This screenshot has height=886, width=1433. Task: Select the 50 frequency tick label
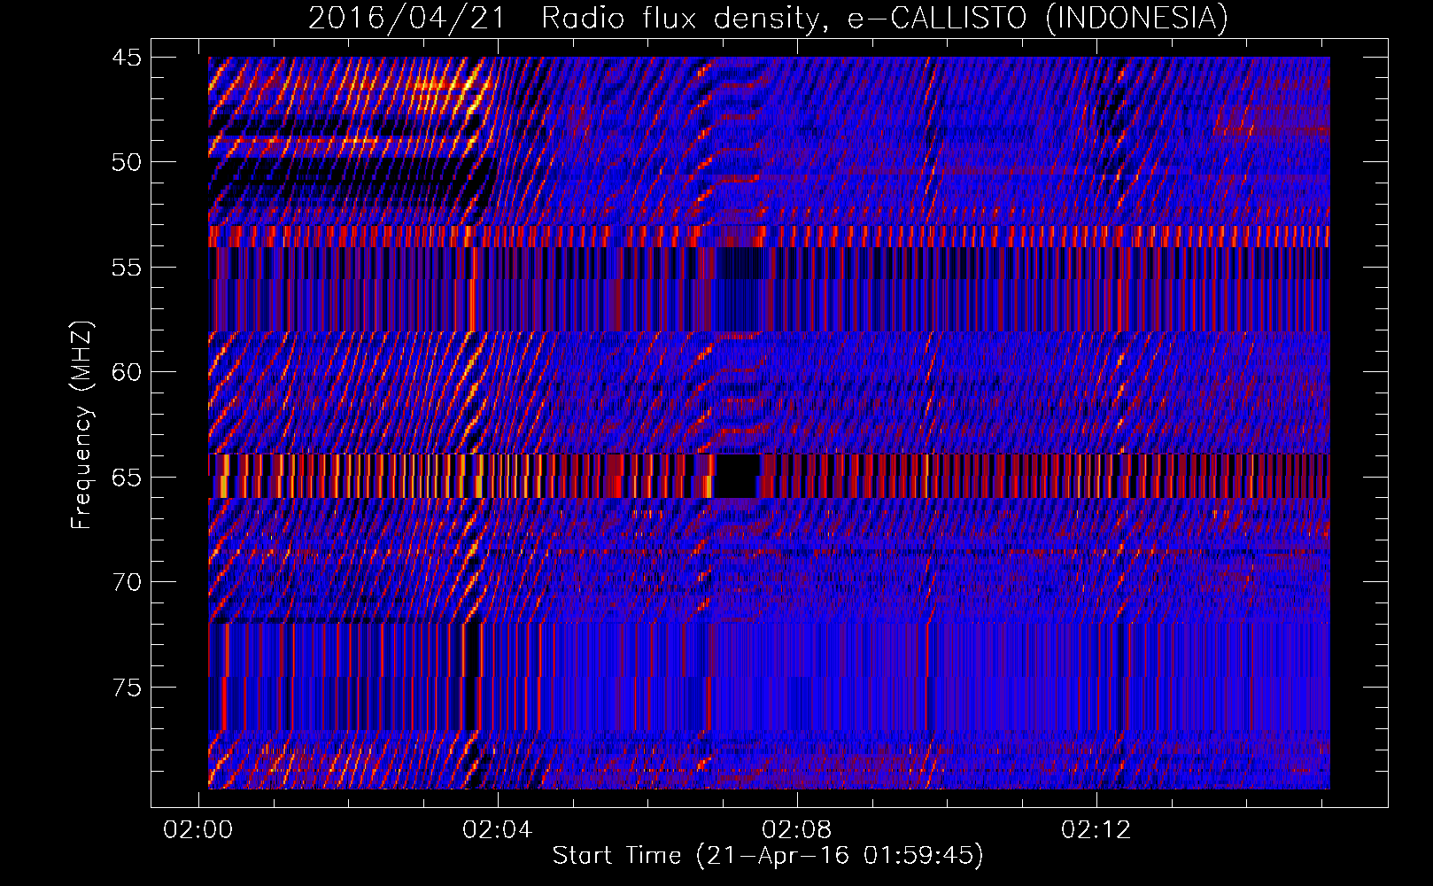click(x=126, y=162)
